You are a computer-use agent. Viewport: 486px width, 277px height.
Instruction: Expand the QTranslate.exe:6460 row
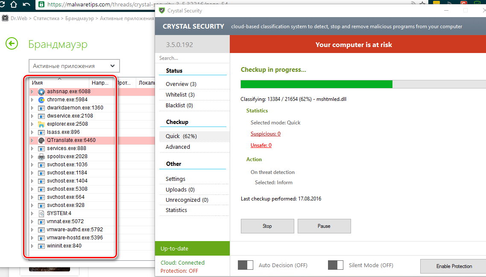pyautogui.click(x=32, y=140)
